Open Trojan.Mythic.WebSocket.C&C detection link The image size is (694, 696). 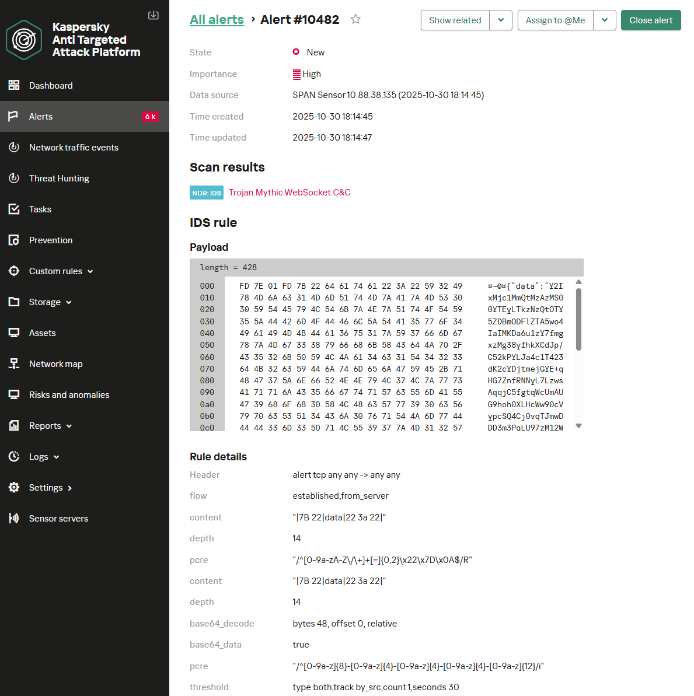[290, 193]
